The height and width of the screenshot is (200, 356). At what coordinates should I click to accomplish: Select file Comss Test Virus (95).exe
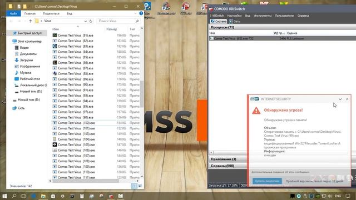point(76,107)
